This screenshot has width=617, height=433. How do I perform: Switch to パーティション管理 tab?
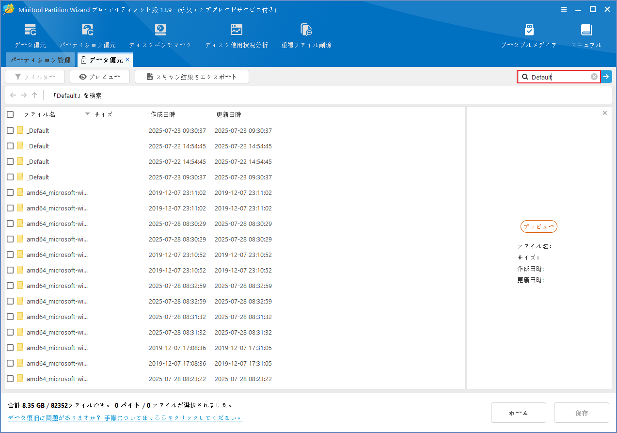click(40, 60)
